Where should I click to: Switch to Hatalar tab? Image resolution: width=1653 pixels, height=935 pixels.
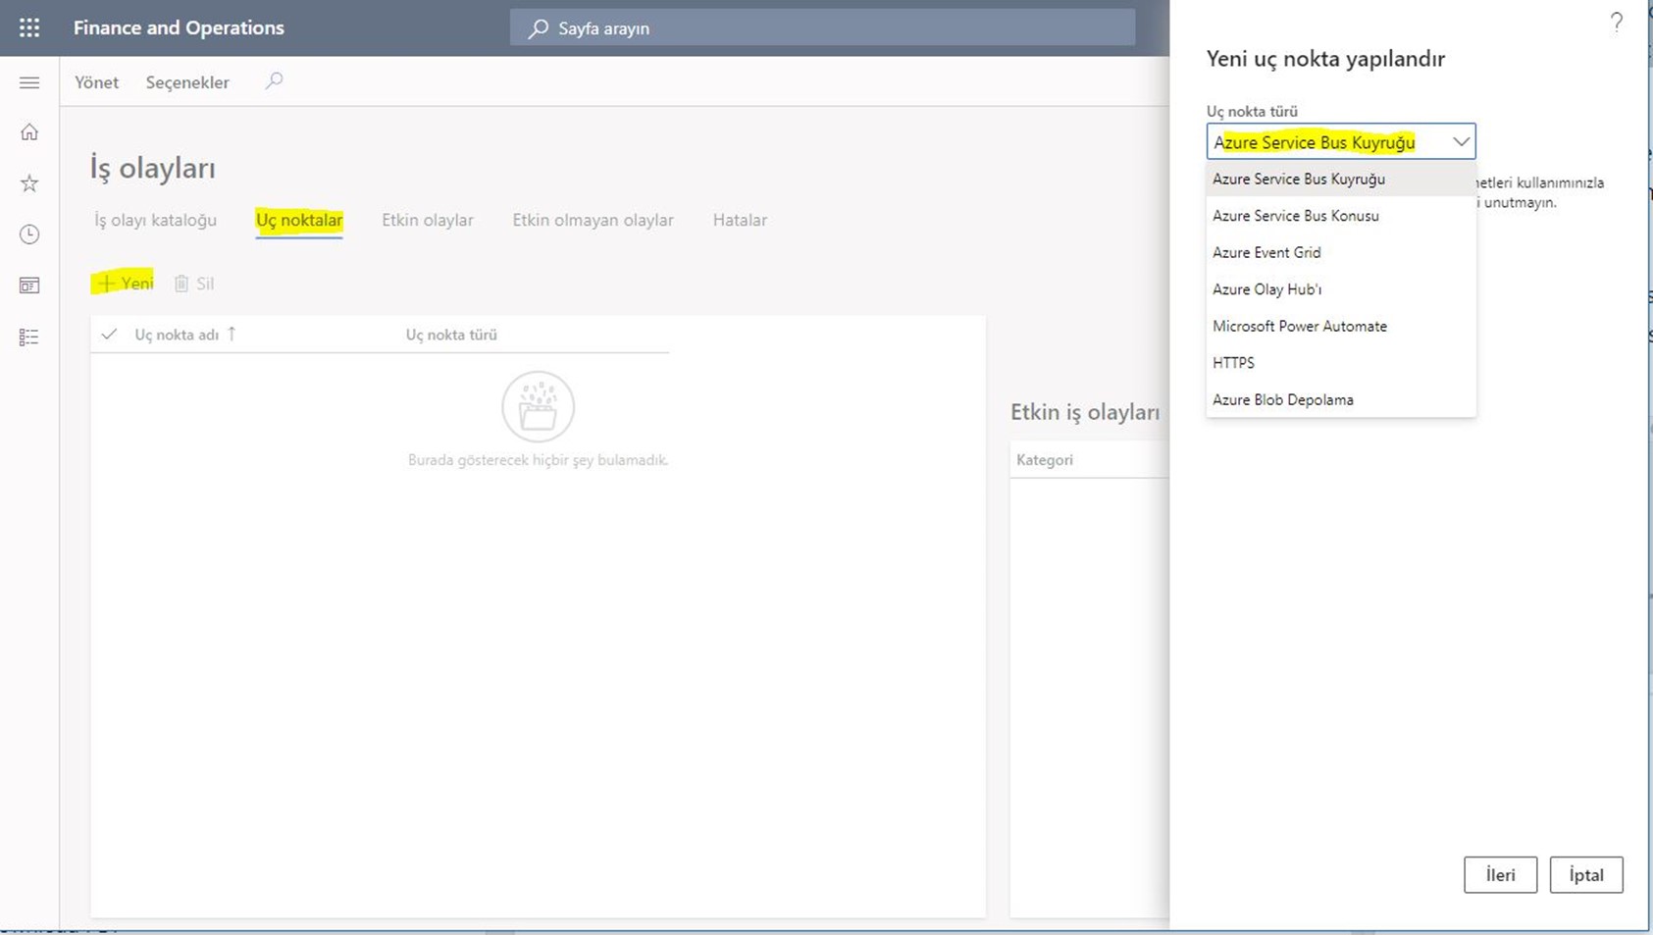[x=740, y=220]
